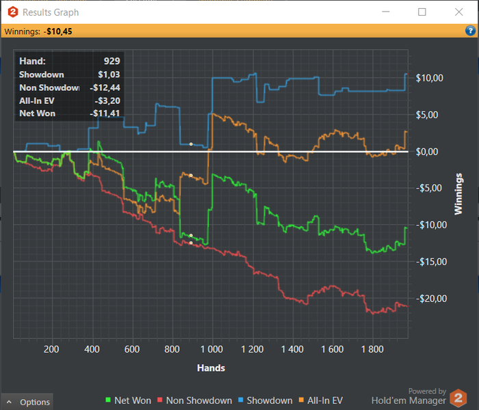This screenshot has width=479, height=410.
Task: Click the $10,00 y-axis label
Action: click(x=429, y=78)
